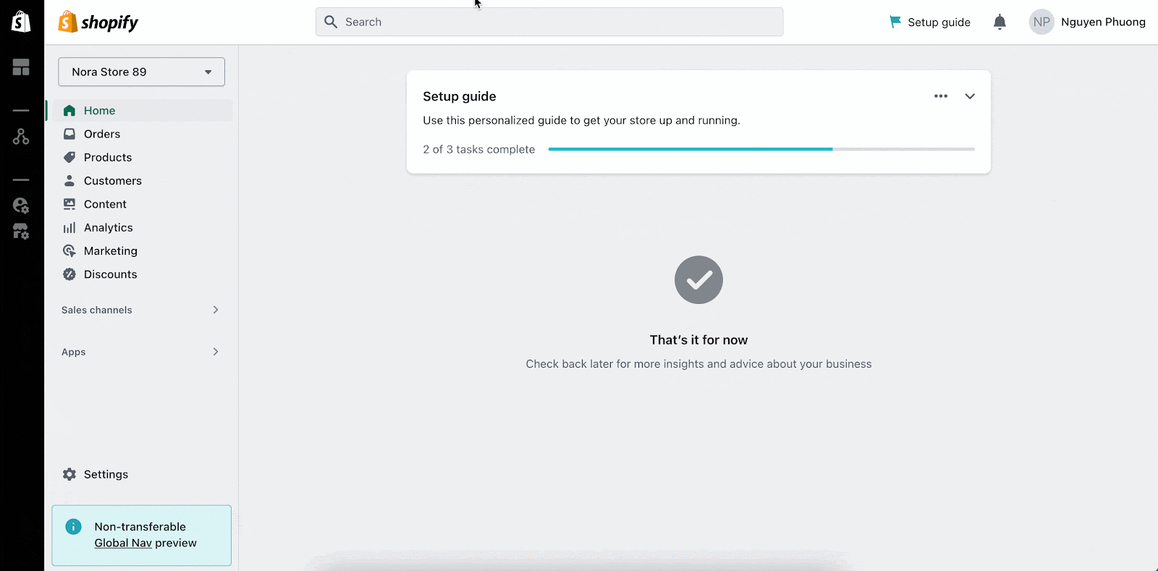This screenshot has width=1158, height=571.
Task: Collapse the Setup guide card chevron
Action: pyautogui.click(x=970, y=96)
